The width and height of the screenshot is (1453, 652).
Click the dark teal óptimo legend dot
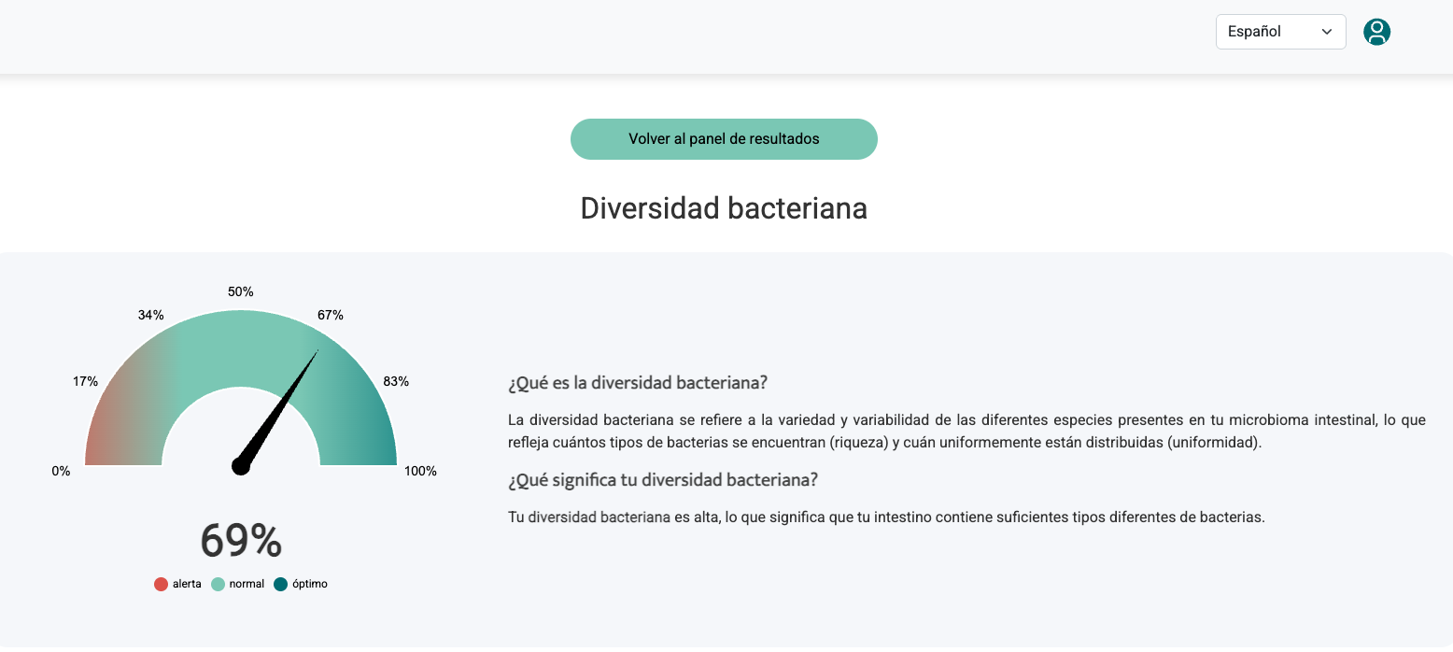coord(280,585)
